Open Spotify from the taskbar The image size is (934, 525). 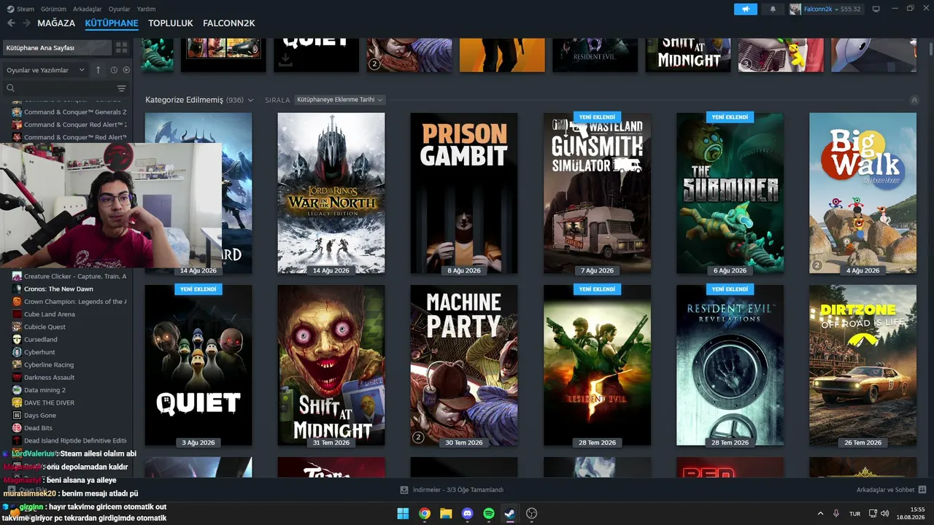489,513
